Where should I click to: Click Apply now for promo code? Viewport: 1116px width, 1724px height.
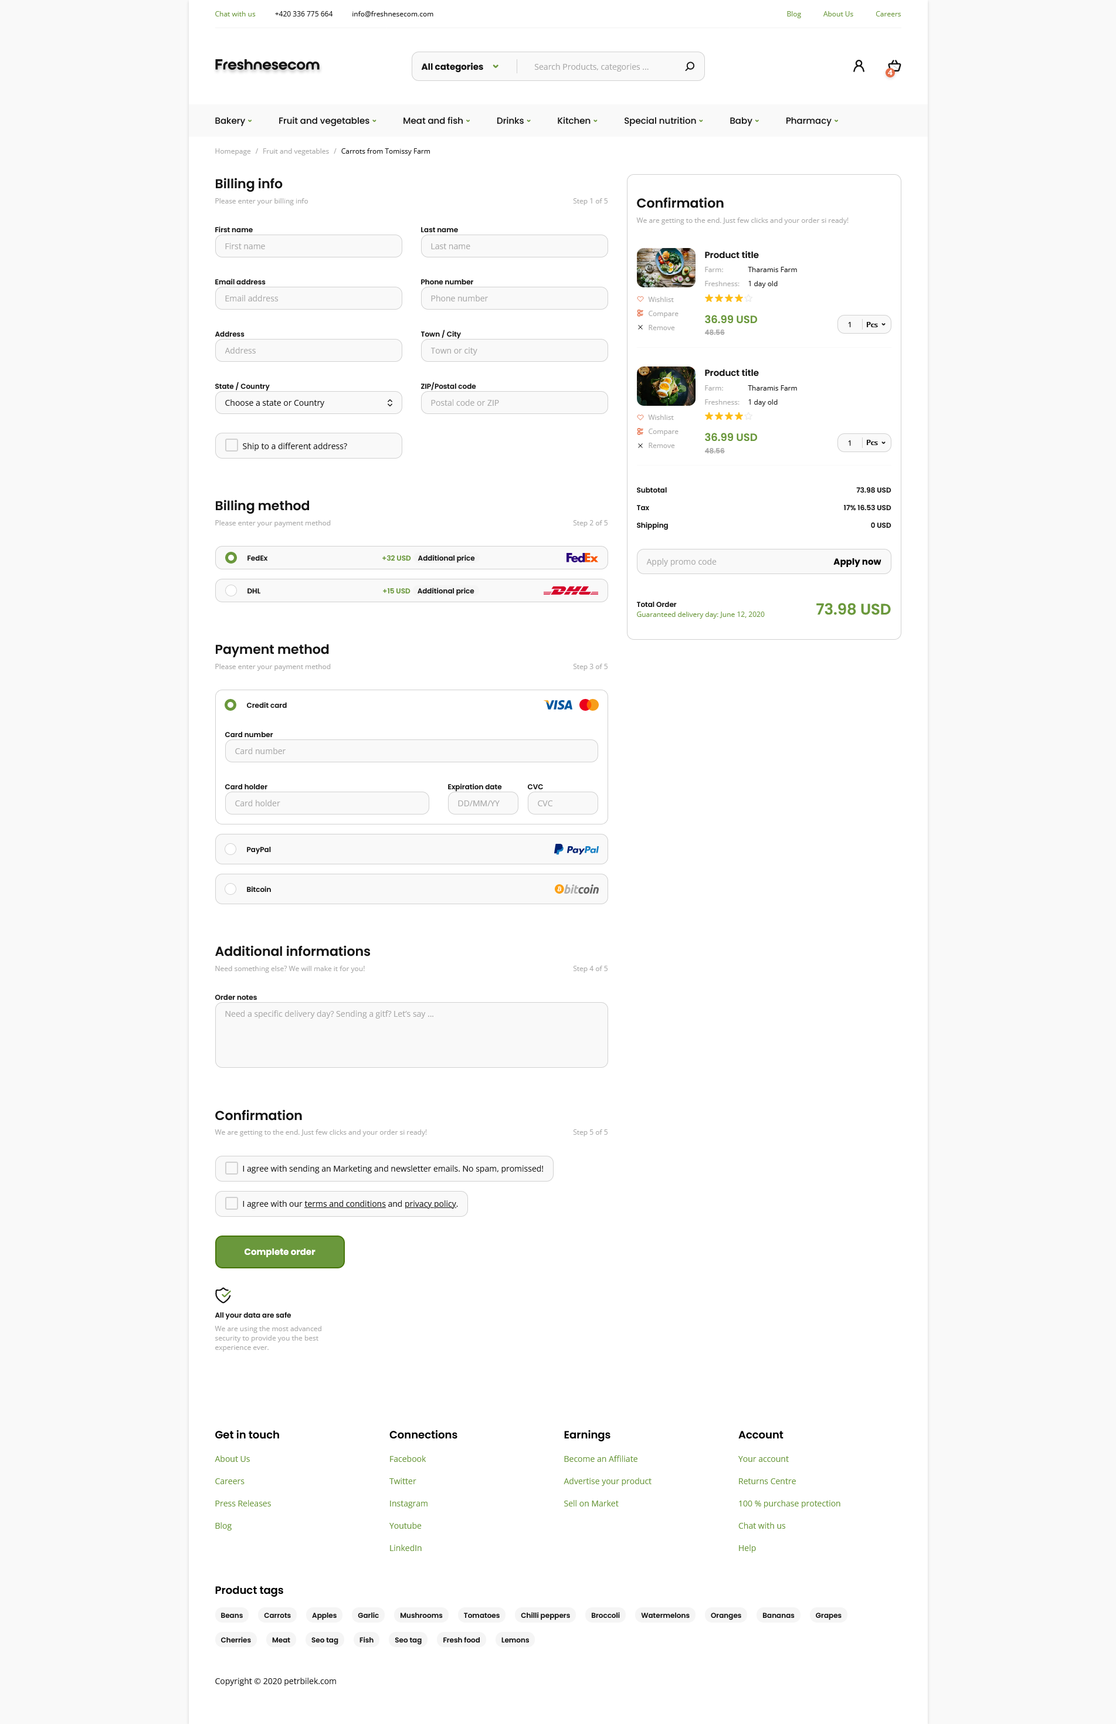coord(857,561)
